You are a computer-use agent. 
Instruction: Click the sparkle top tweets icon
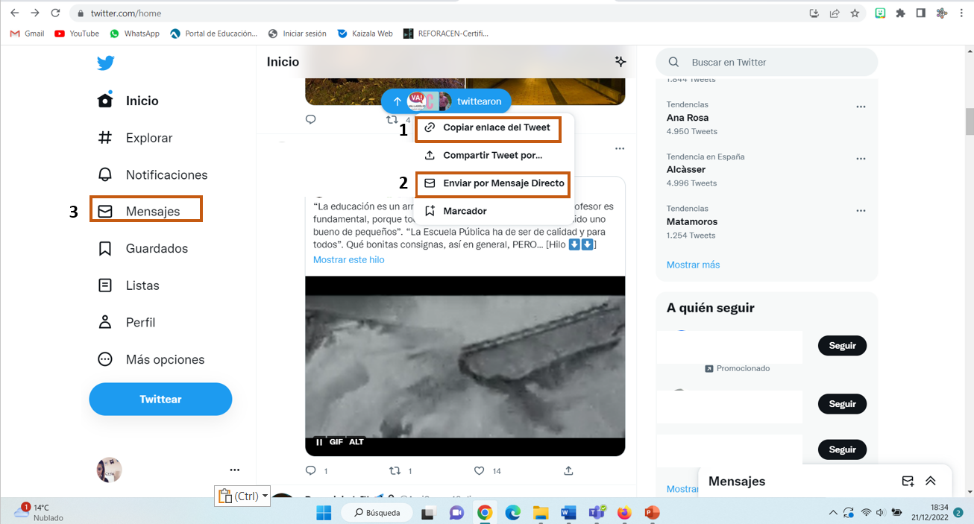coord(620,62)
